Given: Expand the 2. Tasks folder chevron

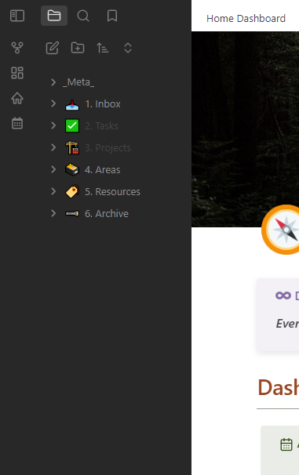Looking at the screenshot, I should click(53, 125).
